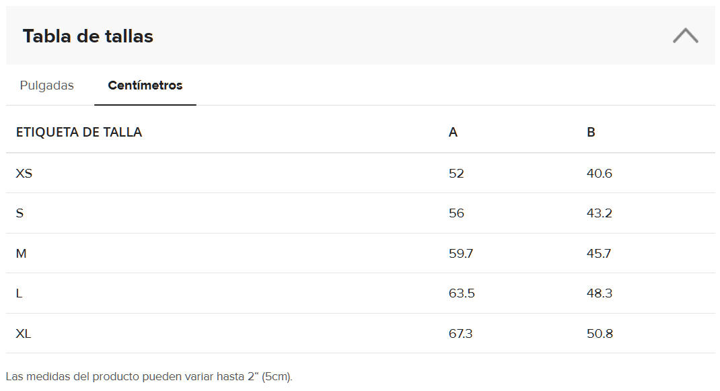Select the XL size row label
720x391 pixels.
coord(24,334)
